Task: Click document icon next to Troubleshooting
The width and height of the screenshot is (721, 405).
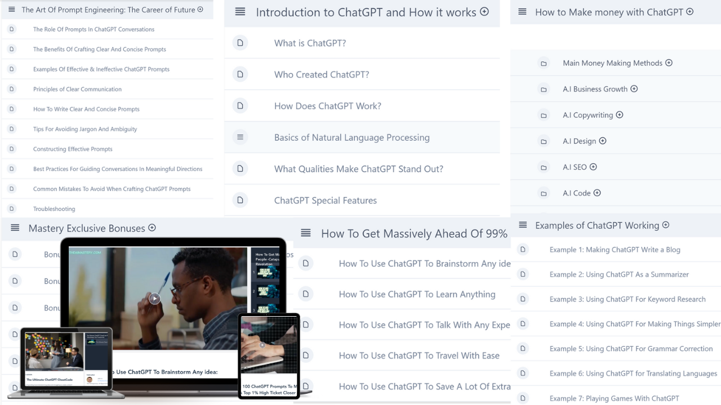Action: [x=12, y=209]
